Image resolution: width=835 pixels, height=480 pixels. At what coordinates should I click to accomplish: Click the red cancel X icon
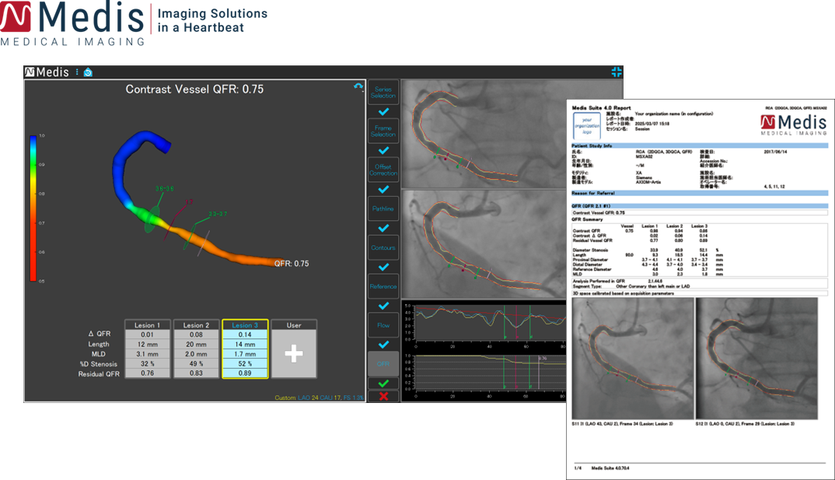click(383, 396)
